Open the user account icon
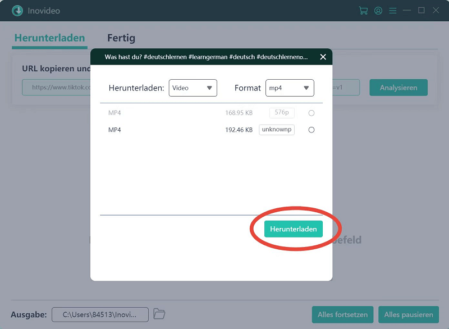 378,11
